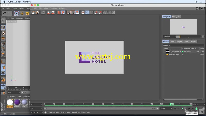The height and width of the screenshot is (116, 206).
Task: Switch to Polygons mode icon
Action: (3, 55)
